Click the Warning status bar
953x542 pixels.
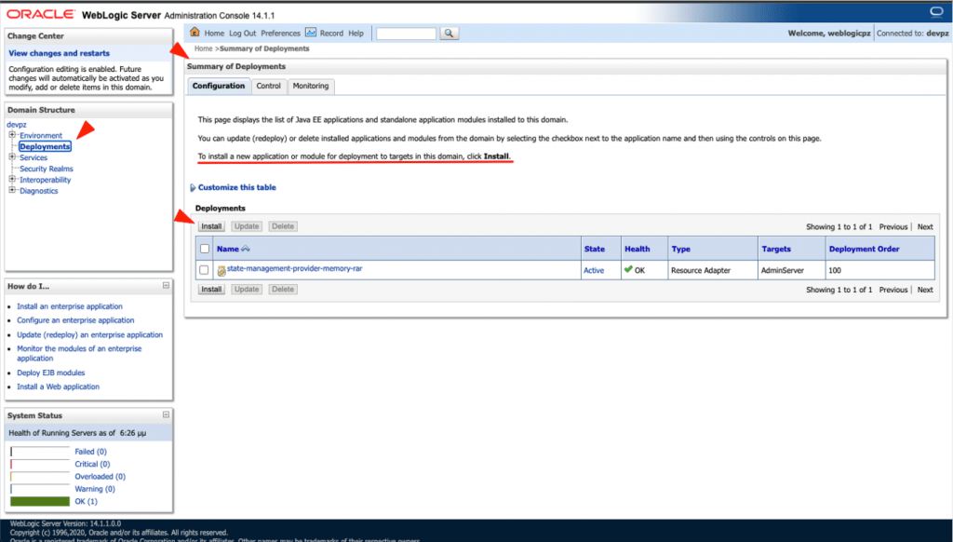(x=40, y=489)
